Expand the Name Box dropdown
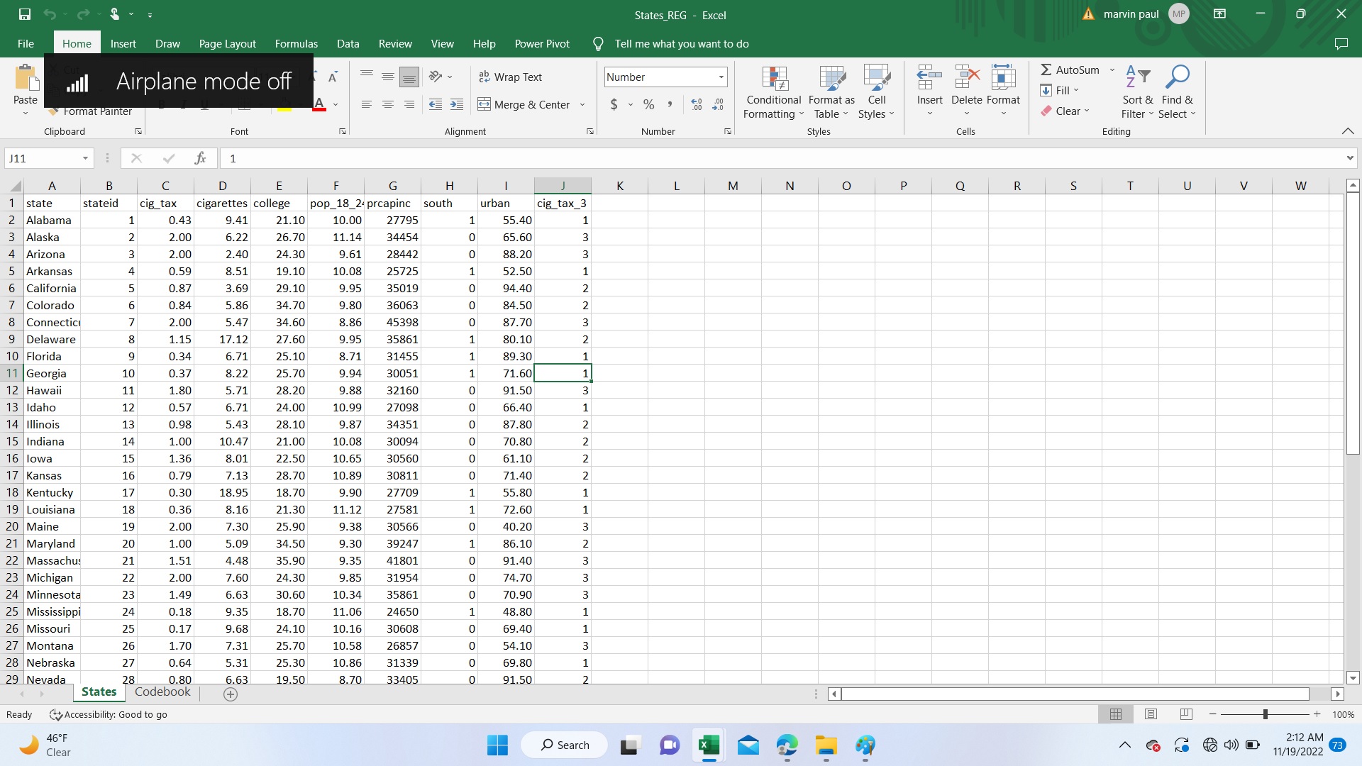This screenshot has width=1362, height=766. coord(85,158)
